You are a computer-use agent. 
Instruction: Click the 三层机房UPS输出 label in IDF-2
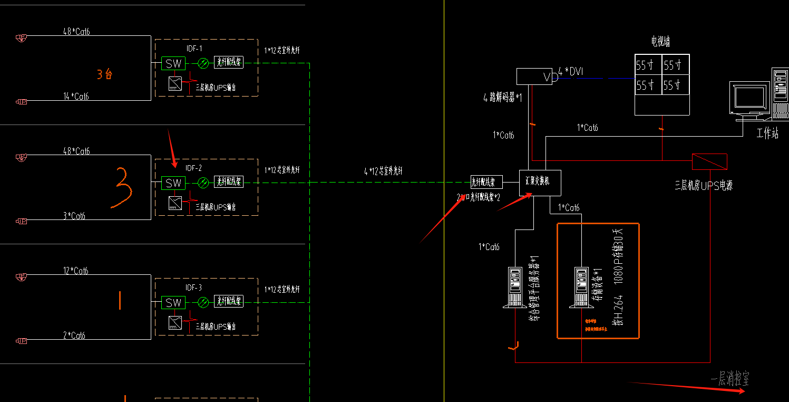tap(216, 207)
